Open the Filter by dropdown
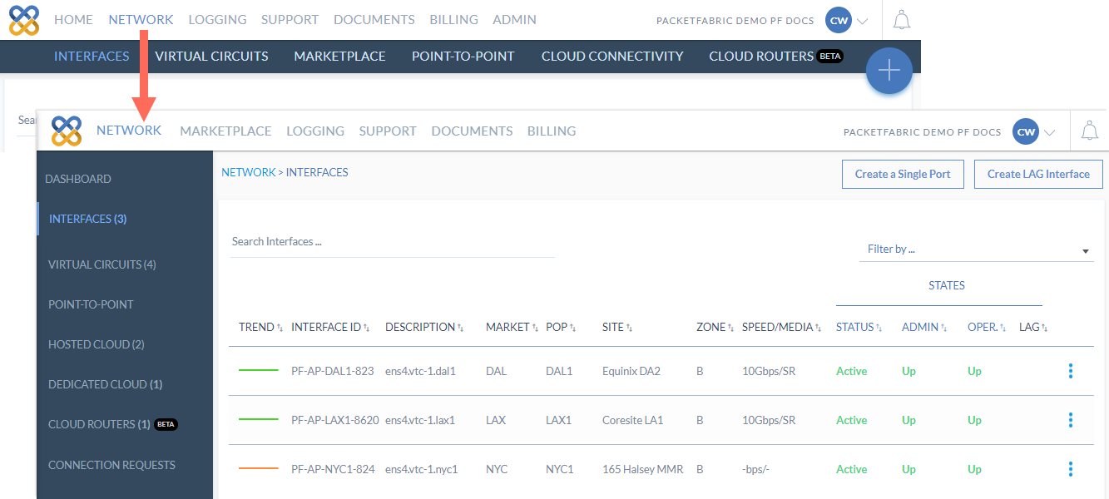 [x=976, y=249]
